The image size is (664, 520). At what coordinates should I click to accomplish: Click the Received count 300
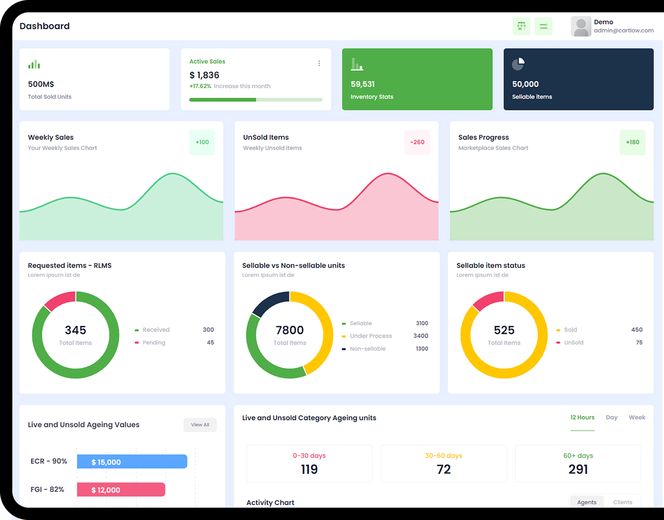tap(208, 330)
